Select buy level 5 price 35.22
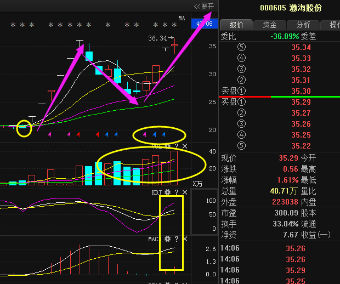The width and height of the screenshot is (340, 284). (x=301, y=146)
